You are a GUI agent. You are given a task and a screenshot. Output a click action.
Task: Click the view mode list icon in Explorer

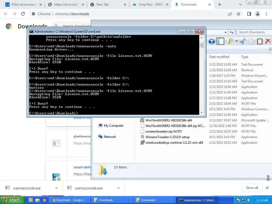coord(270,49)
